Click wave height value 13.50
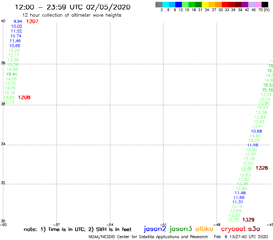273x240 pixels. [x=251, y=150]
